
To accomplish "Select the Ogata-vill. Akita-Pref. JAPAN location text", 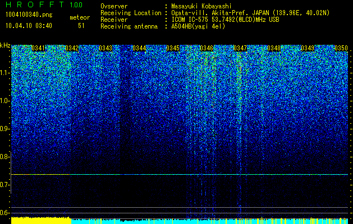I will [250, 13].
